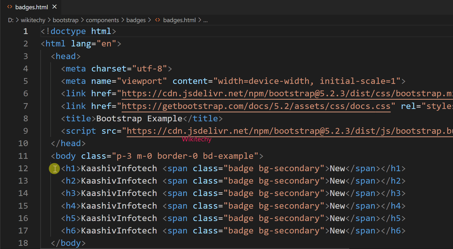This screenshot has width=453, height=249.
Task: Click the HTML file icon in the breadcrumb bar
Action: 157,20
